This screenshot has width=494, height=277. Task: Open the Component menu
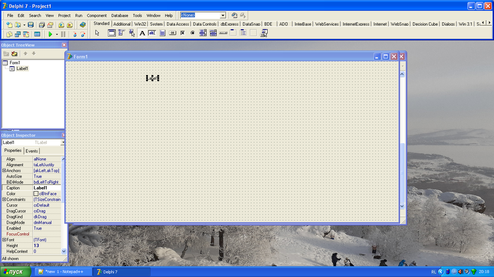[97, 16]
